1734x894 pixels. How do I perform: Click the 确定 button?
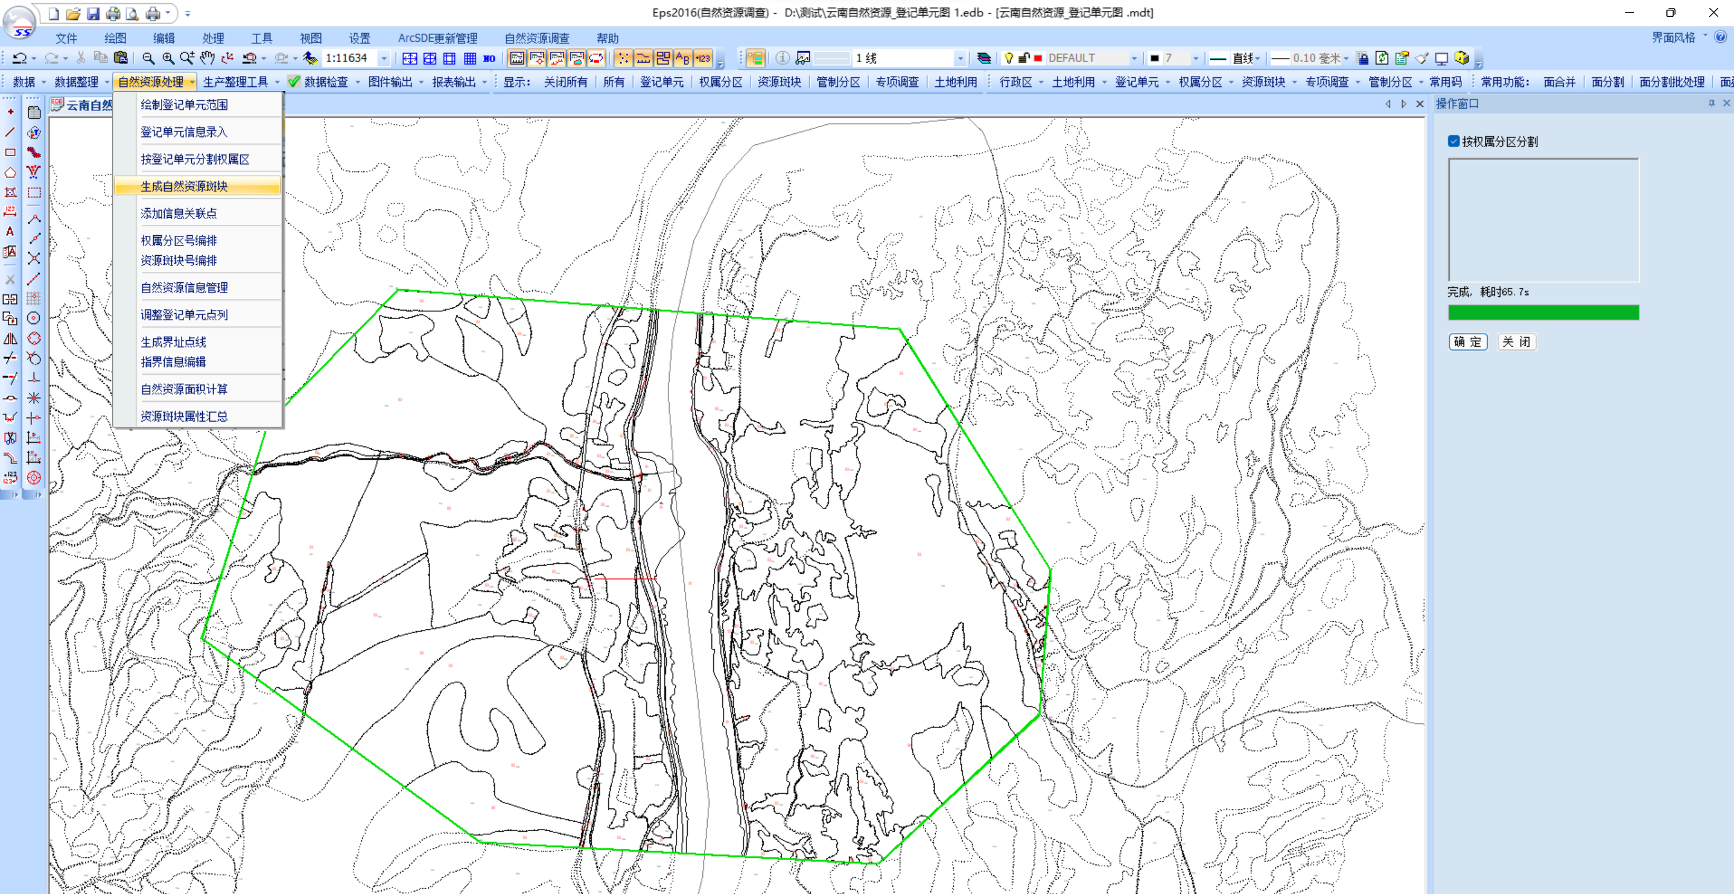tap(1467, 342)
